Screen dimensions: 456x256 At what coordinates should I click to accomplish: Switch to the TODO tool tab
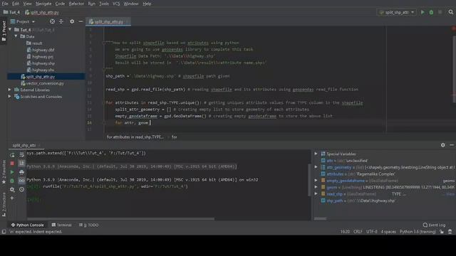pyautogui.click(x=89, y=225)
